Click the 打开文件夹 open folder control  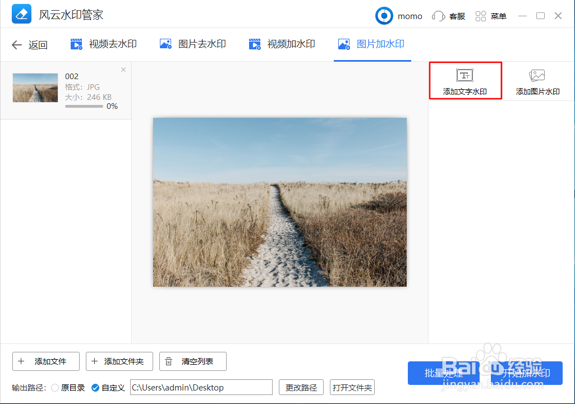click(x=352, y=387)
